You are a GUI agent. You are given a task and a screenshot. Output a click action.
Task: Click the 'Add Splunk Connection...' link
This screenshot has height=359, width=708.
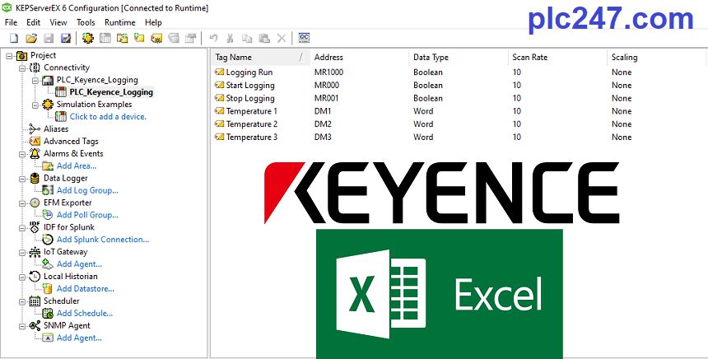(103, 240)
